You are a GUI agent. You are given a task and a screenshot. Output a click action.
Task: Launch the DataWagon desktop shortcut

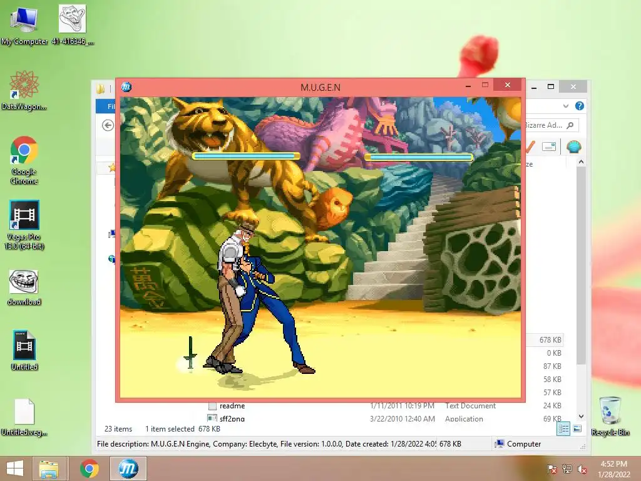click(24, 90)
